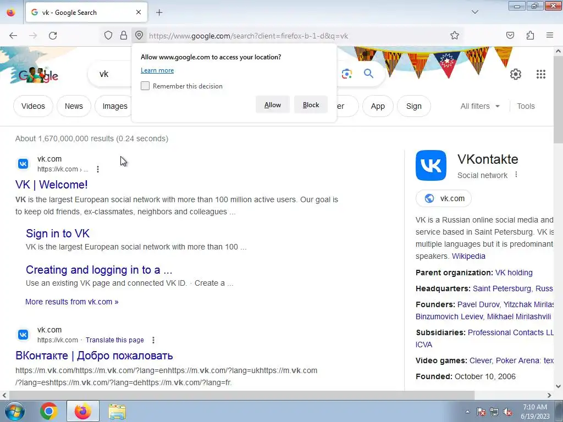Image resolution: width=563 pixels, height=422 pixels.
Task: Open the Sign in to VK sitelink
Action: [x=57, y=234]
